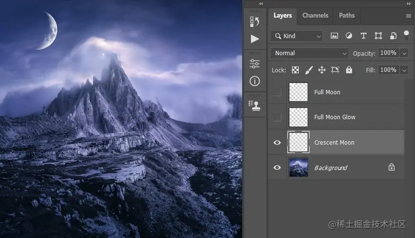The height and width of the screenshot is (238, 415).
Task: Show the Full Moon layer
Action: (x=277, y=92)
